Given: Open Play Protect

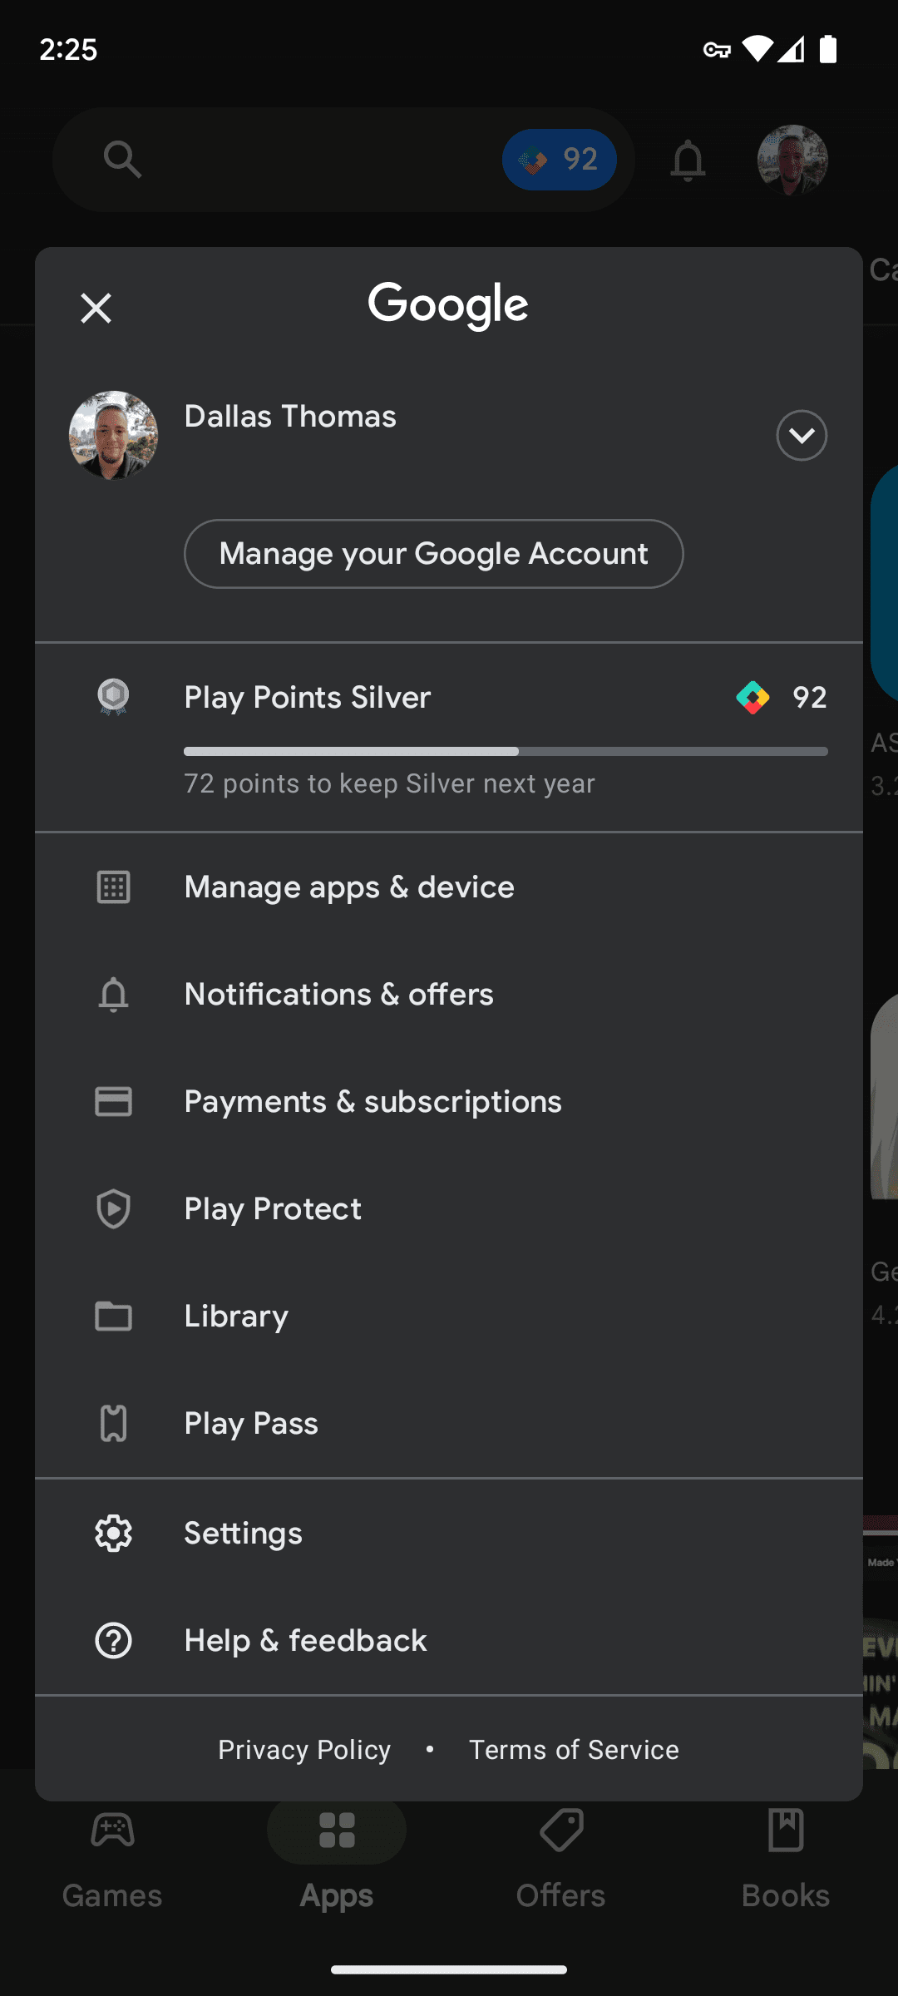Looking at the screenshot, I should point(449,1209).
